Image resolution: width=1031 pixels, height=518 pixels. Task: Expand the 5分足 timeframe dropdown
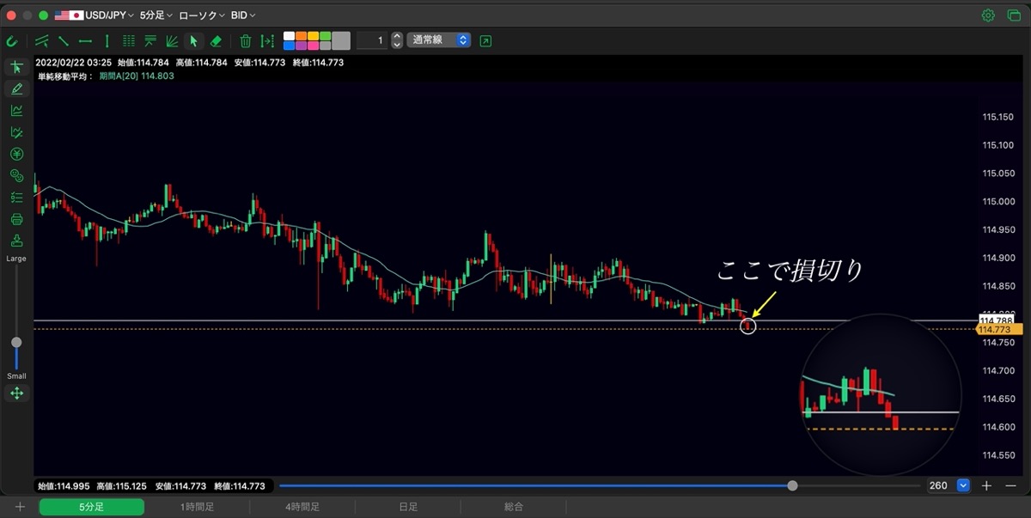156,15
